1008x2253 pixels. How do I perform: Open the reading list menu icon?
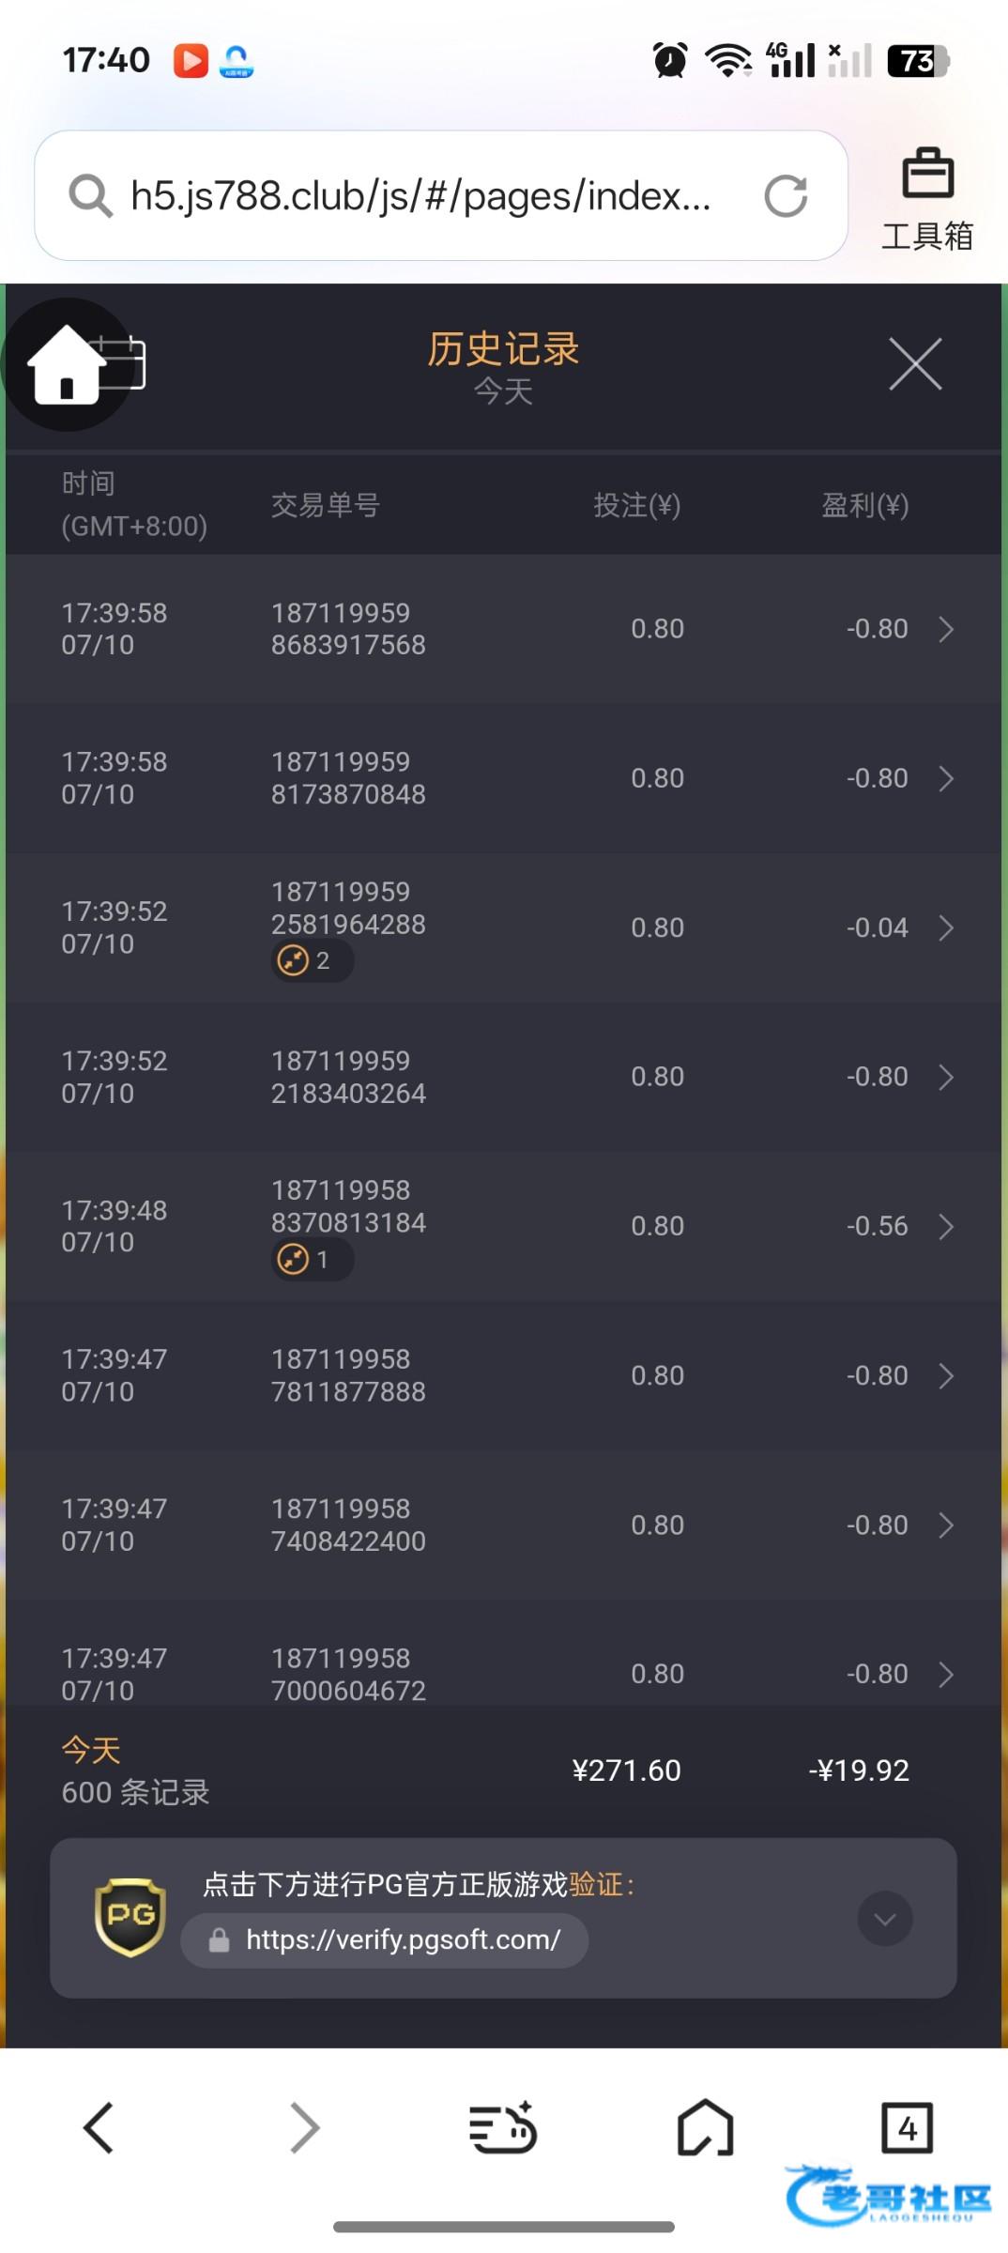(x=503, y=2126)
